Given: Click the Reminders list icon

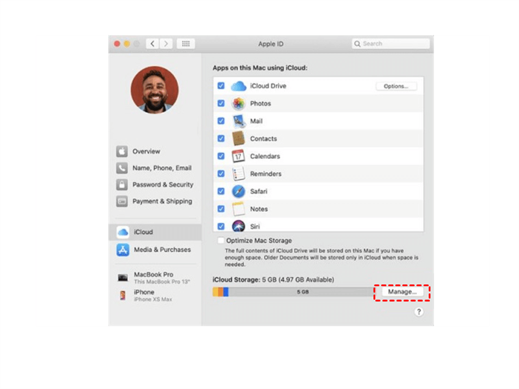Looking at the screenshot, I should tap(238, 174).
